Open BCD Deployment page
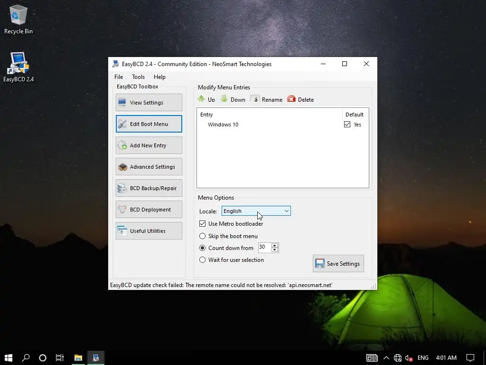The image size is (486, 365). click(149, 210)
